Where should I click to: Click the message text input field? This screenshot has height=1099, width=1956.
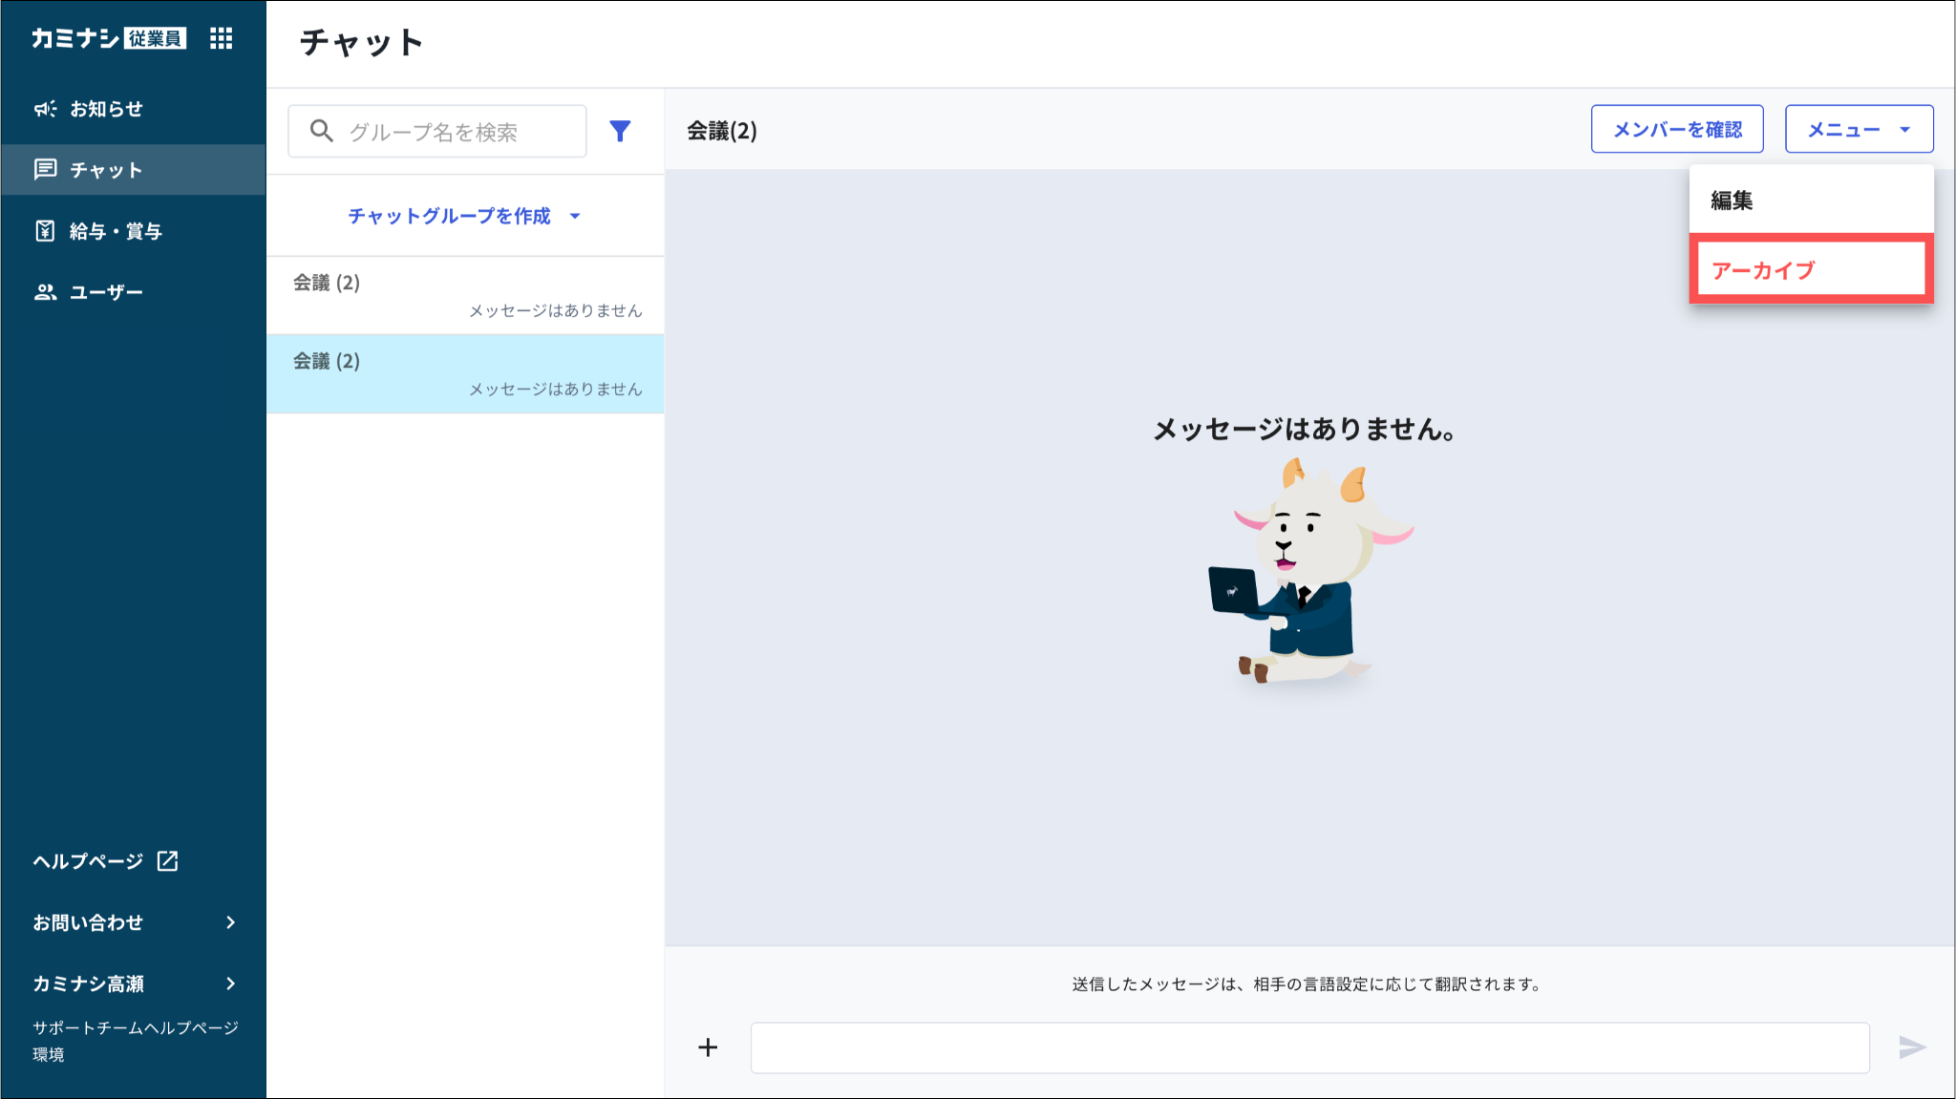coord(1308,1047)
